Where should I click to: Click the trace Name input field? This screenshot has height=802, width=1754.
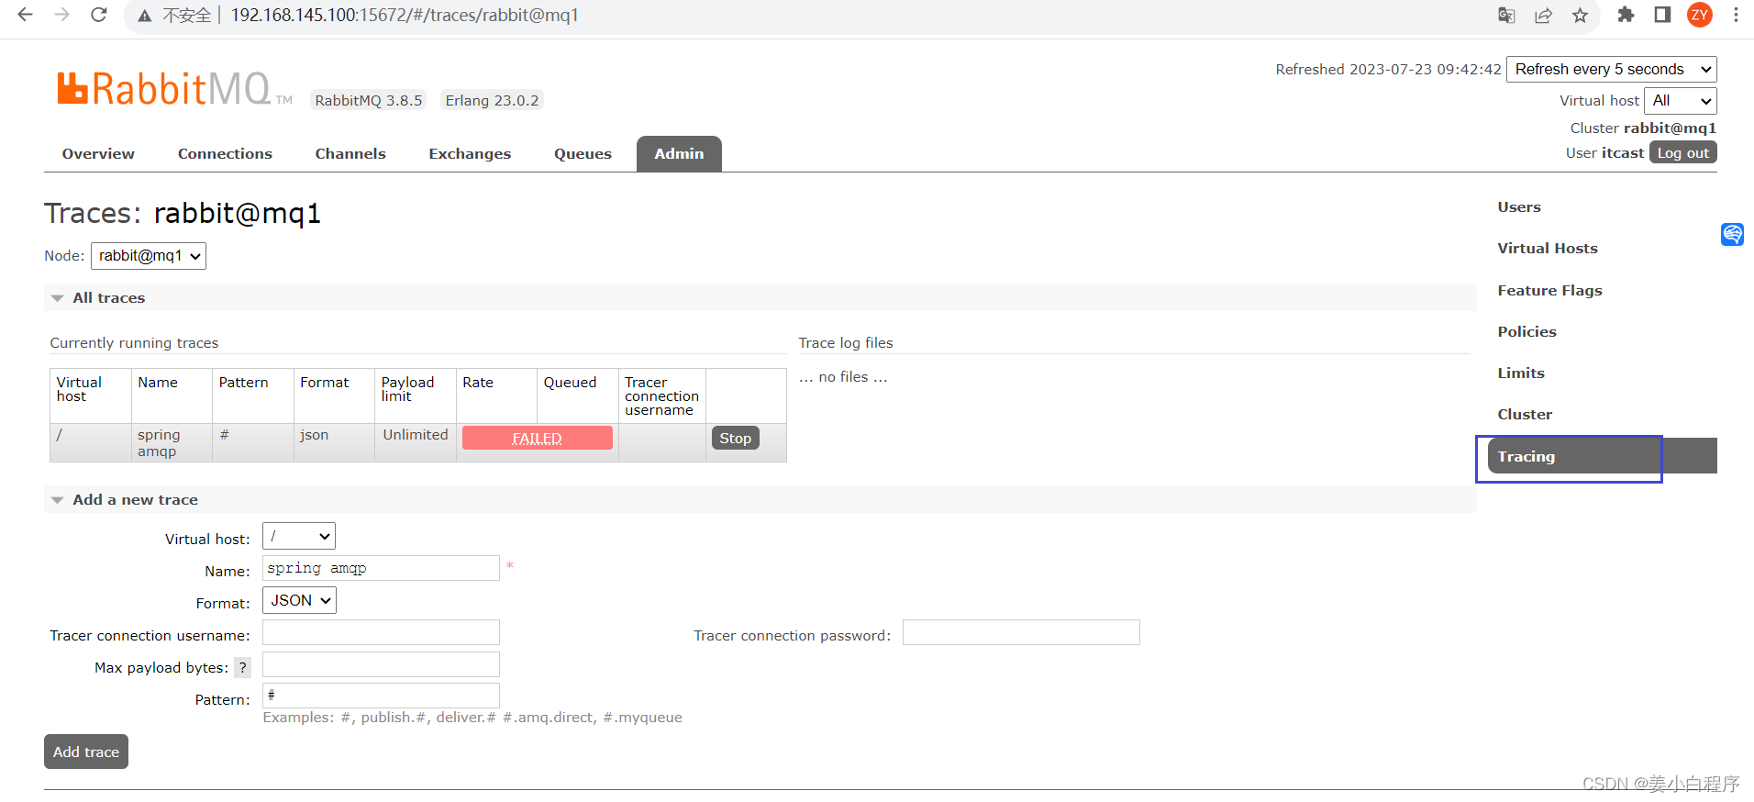tap(381, 568)
